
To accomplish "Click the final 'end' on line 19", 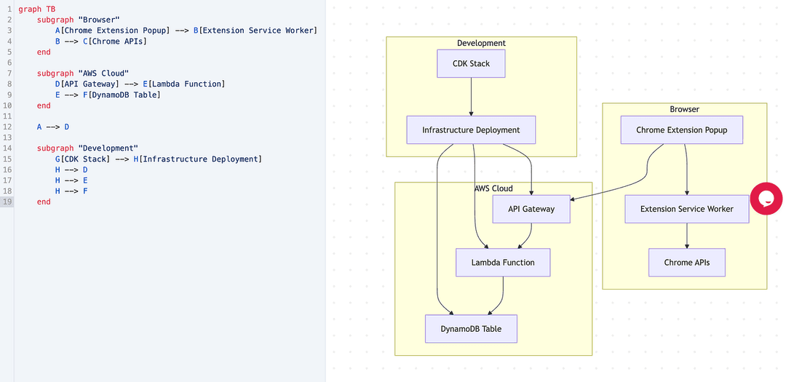I will point(44,202).
